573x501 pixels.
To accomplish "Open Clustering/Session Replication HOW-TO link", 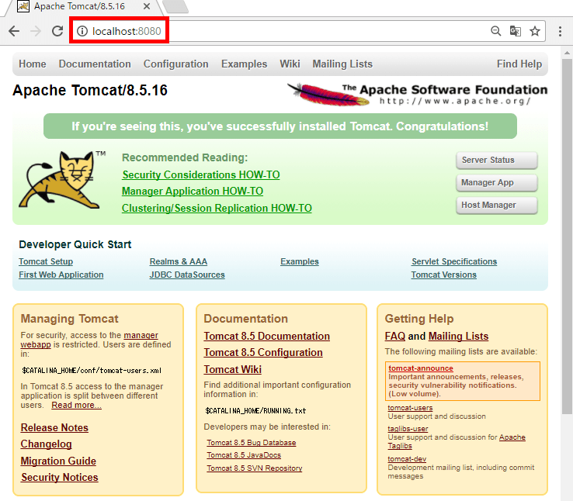I will pyautogui.click(x=217, y=208).
